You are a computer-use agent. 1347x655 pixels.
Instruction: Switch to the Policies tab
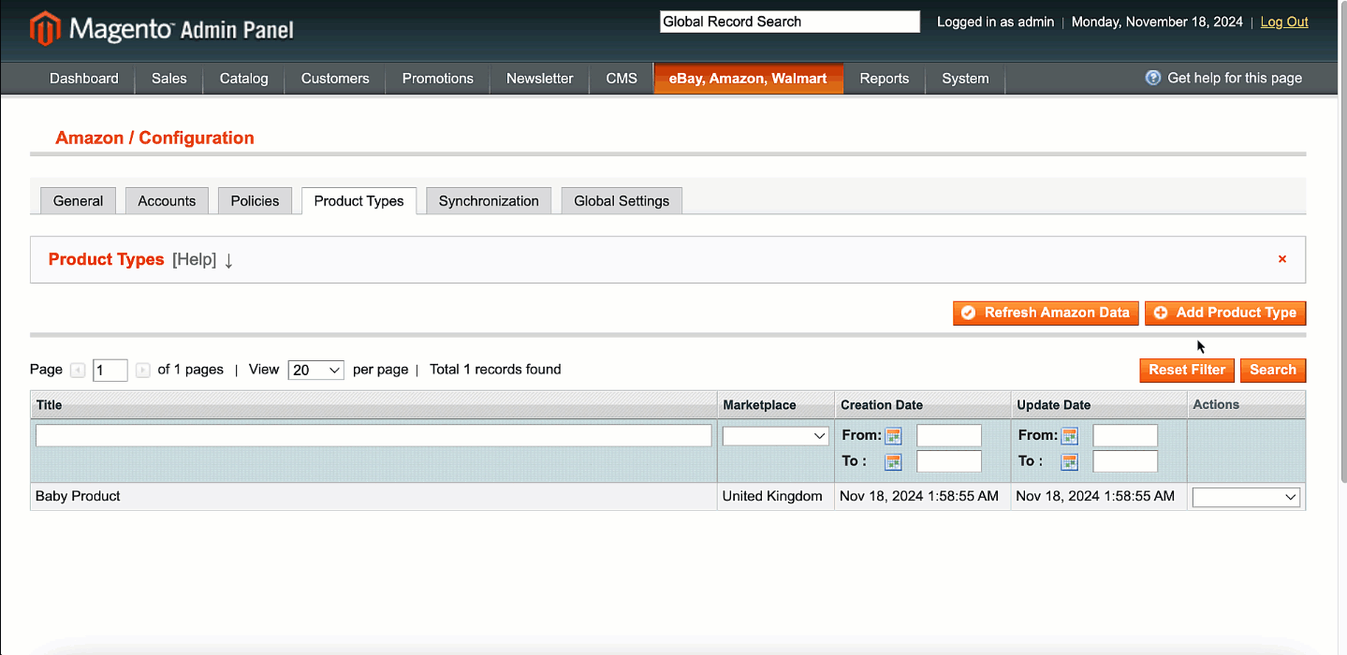point(255,201)
